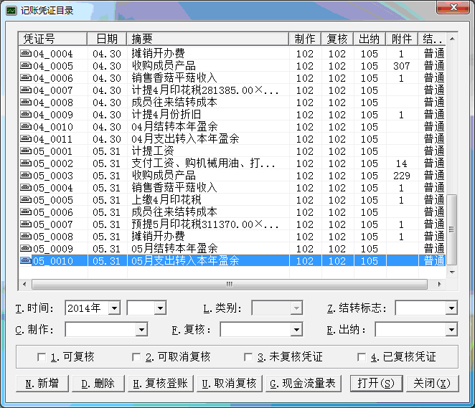Sort by the 凭证号 column header
This screenshot has height=408, width=475.
(x=52, y=39)
